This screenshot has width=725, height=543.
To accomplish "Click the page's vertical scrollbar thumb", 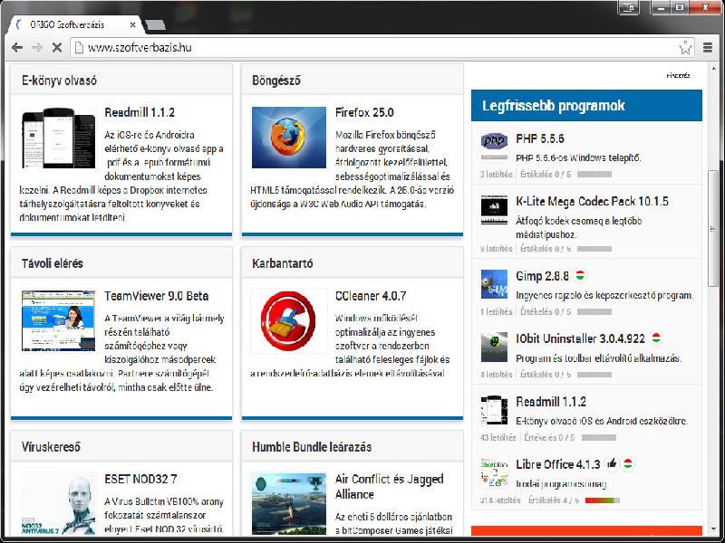I will coord(713,228).
